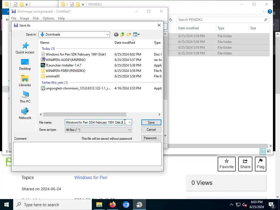Collapse the Today (5) group
The image size is (280, 210).
(x=48, y=49)
